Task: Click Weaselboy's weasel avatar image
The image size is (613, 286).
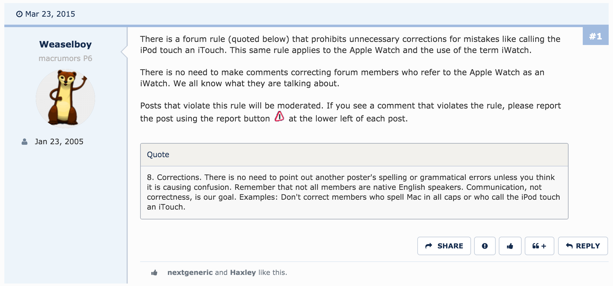Action: (x=65, y=98)
